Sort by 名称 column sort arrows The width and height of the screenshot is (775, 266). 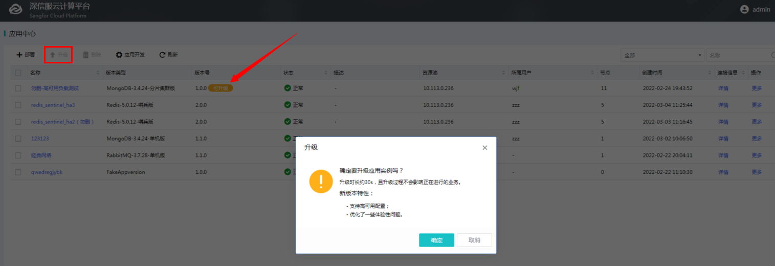coord(98,73)
